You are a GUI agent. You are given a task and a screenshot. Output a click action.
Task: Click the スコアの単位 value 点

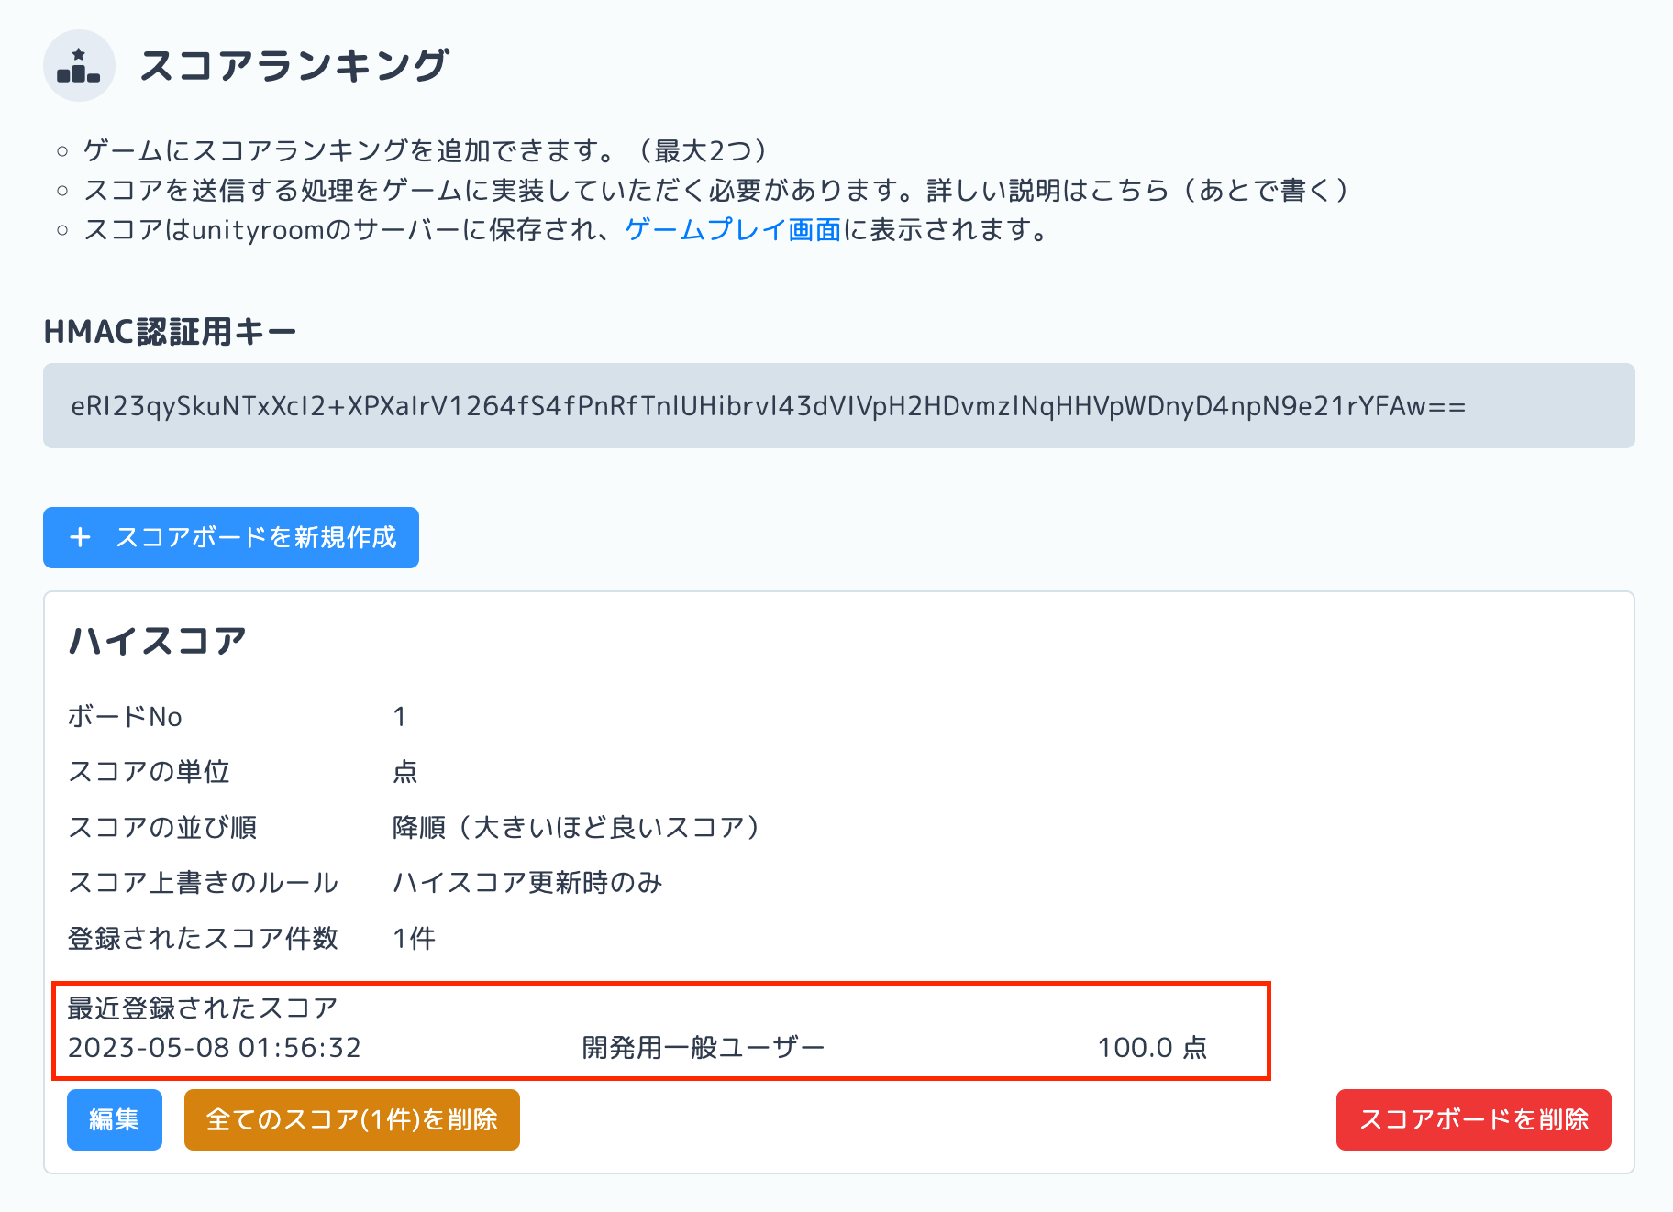(x=404, y=772)
